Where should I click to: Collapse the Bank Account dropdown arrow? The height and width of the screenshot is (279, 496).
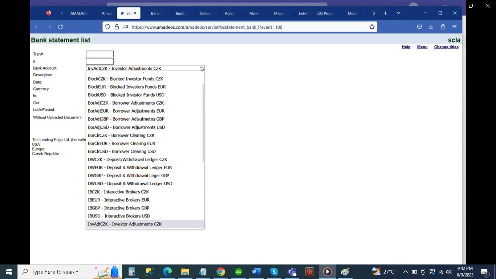[x=202, y=68]
